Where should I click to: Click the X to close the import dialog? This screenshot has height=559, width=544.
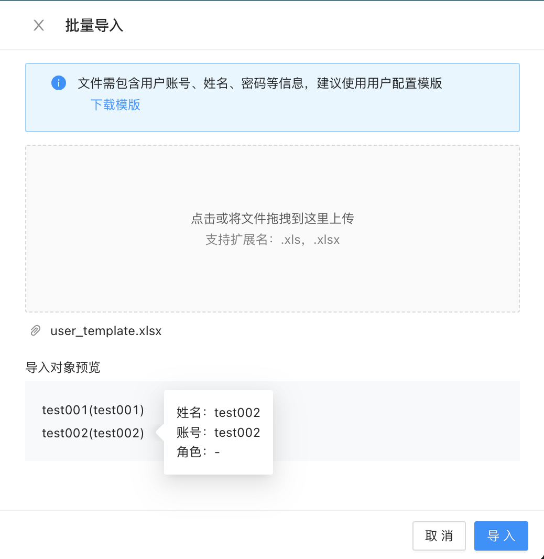[38, 25]
